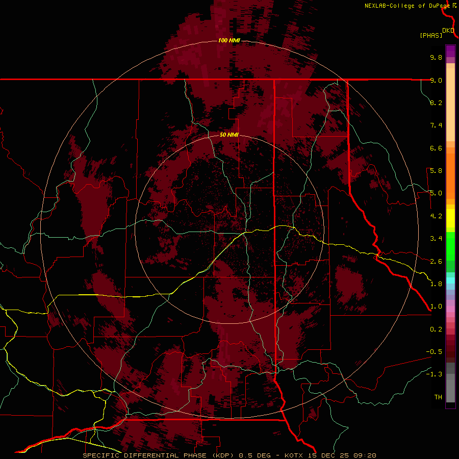This screenshot has height=459, width=459.
Task: Click the 4.2 value on the color scale
Action: pos(436,216)
